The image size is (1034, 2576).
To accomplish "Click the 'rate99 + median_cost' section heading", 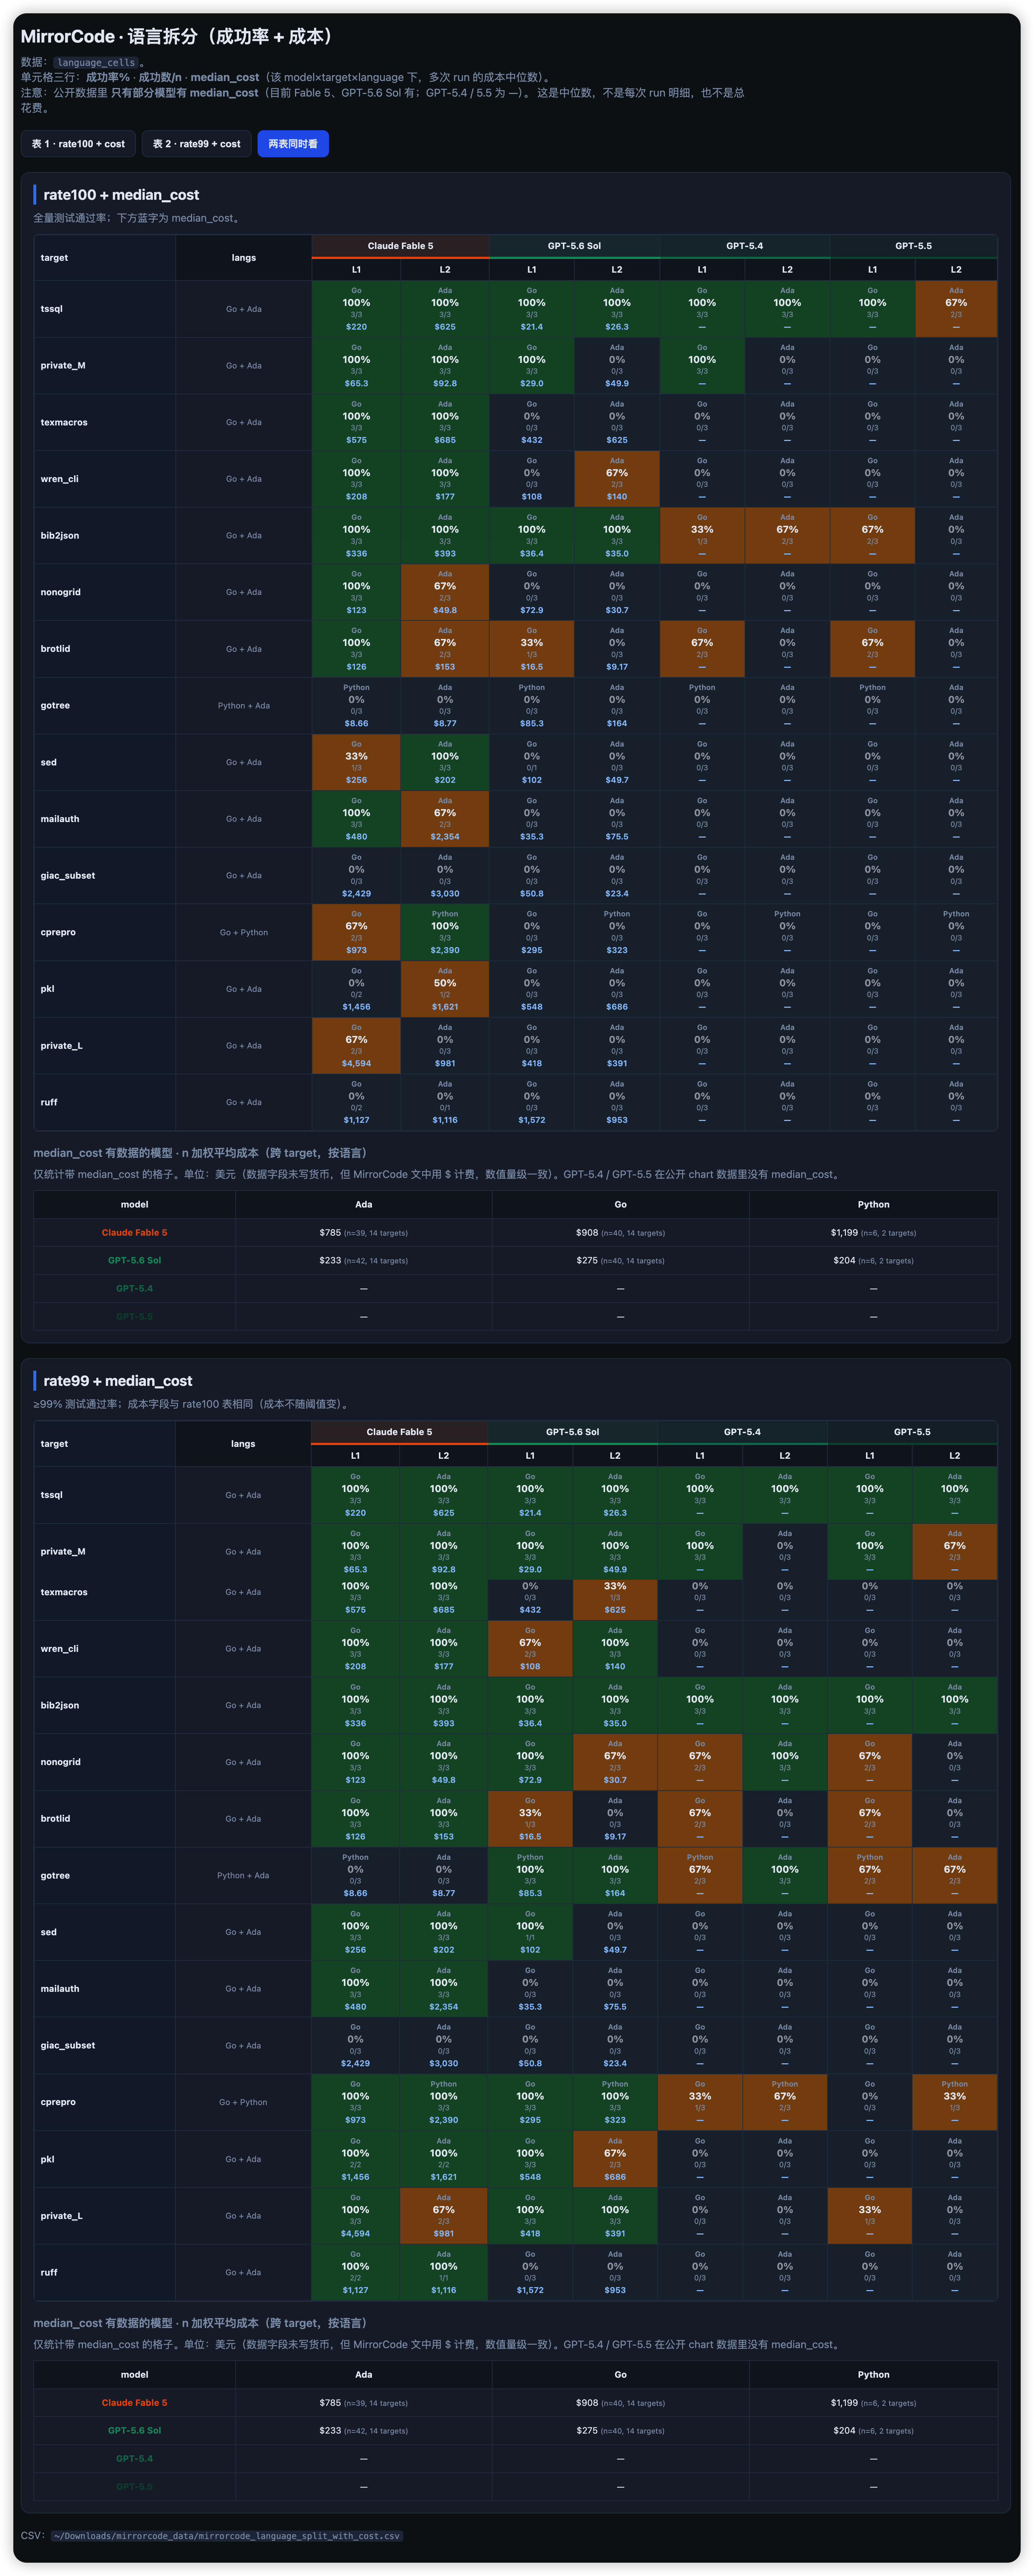I will pos(118,1381).
